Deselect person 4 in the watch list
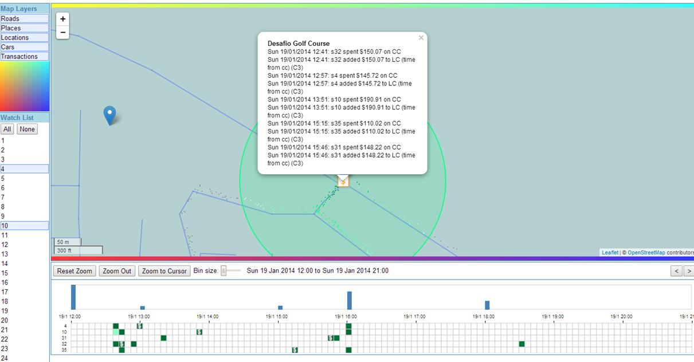This screenshot has height=362, width=694. pyautogui.click(x=24, y=169)
